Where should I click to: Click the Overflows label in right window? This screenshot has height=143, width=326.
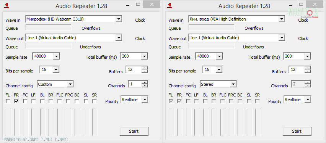pos(254,28)
